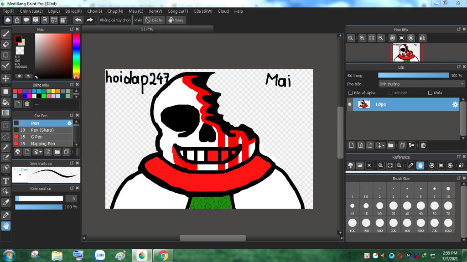The height and width of the screenshot is (262, 467).
Task: Click the canvas horizontal scrollbar thumb
Action: [213, 238]
